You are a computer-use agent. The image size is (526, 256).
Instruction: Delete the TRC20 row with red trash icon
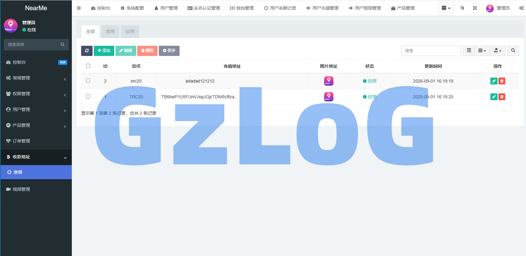[502, 97]
